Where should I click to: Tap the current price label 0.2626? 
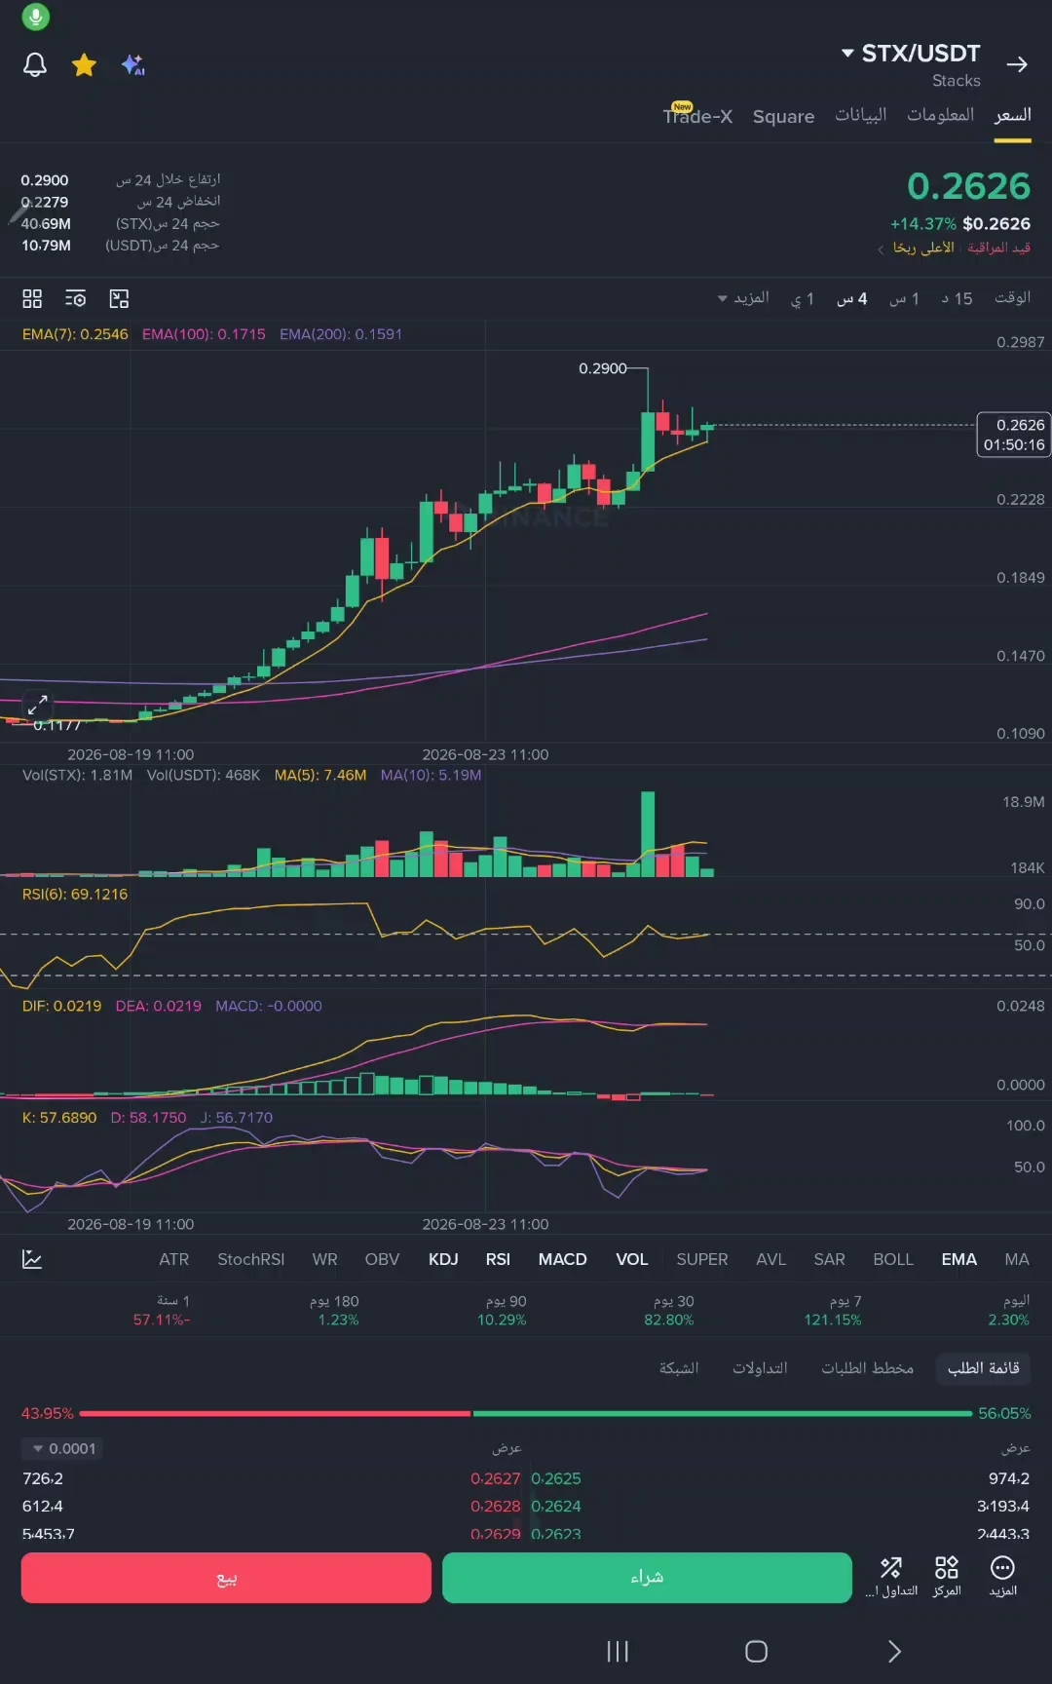click(1014, 435)
